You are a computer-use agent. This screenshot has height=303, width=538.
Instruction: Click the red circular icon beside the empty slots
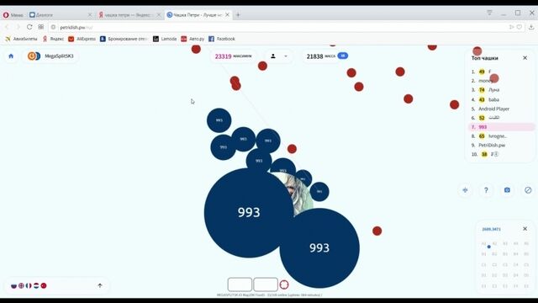[x=284, y=284]
